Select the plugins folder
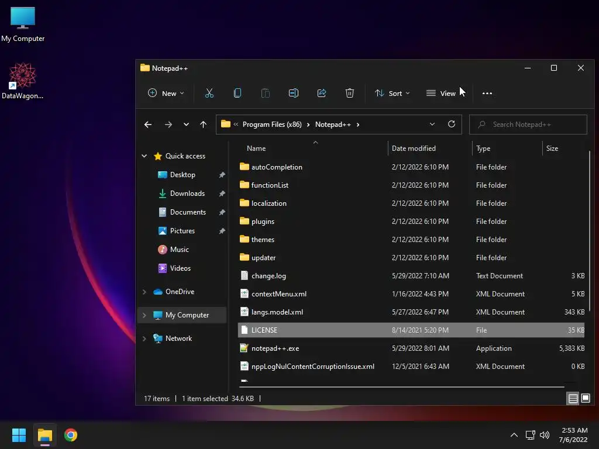 [263, 222]
